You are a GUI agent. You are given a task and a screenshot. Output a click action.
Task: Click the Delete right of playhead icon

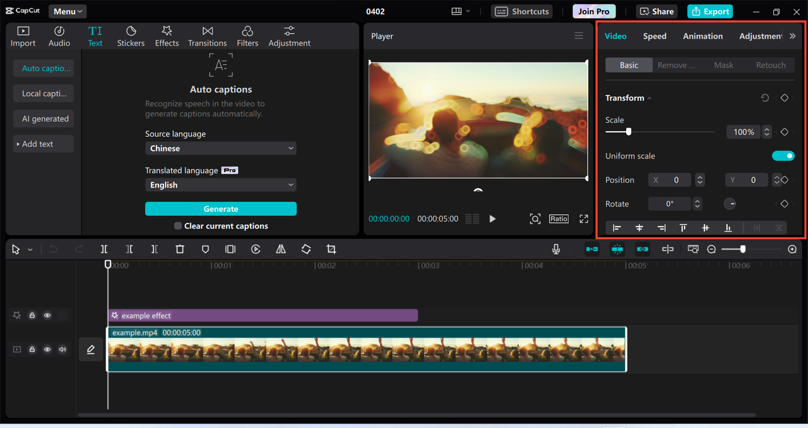point(155,249)
